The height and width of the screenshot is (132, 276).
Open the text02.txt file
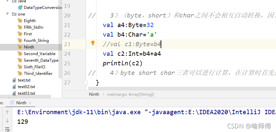click(x=26, y=87)
